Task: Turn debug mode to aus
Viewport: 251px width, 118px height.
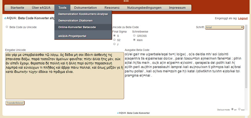Action: click(x=239, y=109)
